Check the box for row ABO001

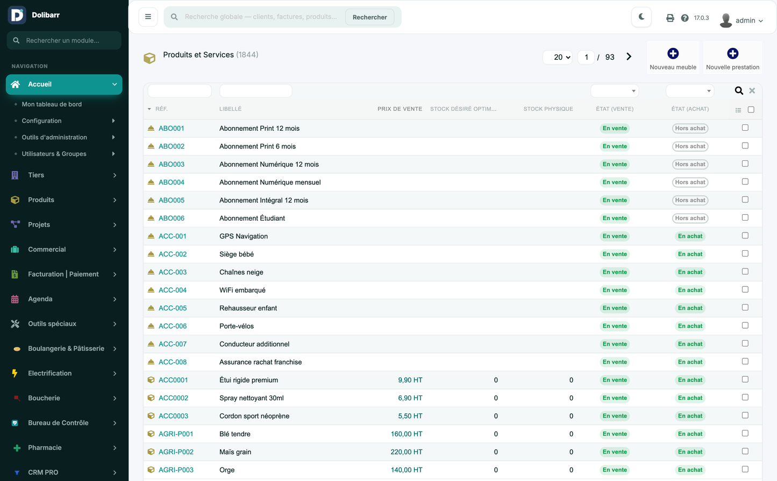[745, 128]
